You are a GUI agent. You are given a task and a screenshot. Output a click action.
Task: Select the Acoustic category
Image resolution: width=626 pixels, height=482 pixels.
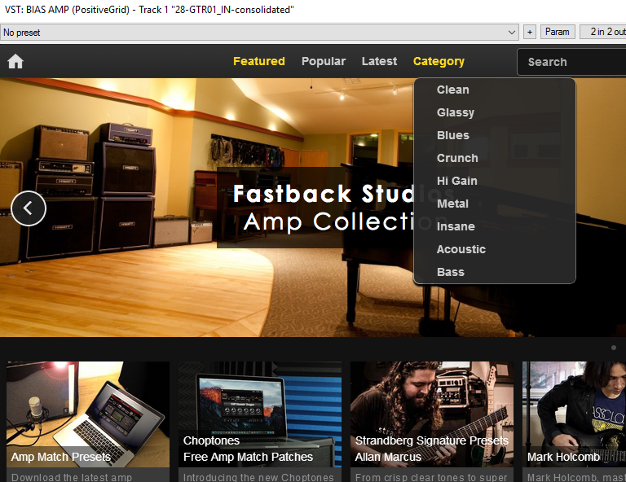click(461, 249)
